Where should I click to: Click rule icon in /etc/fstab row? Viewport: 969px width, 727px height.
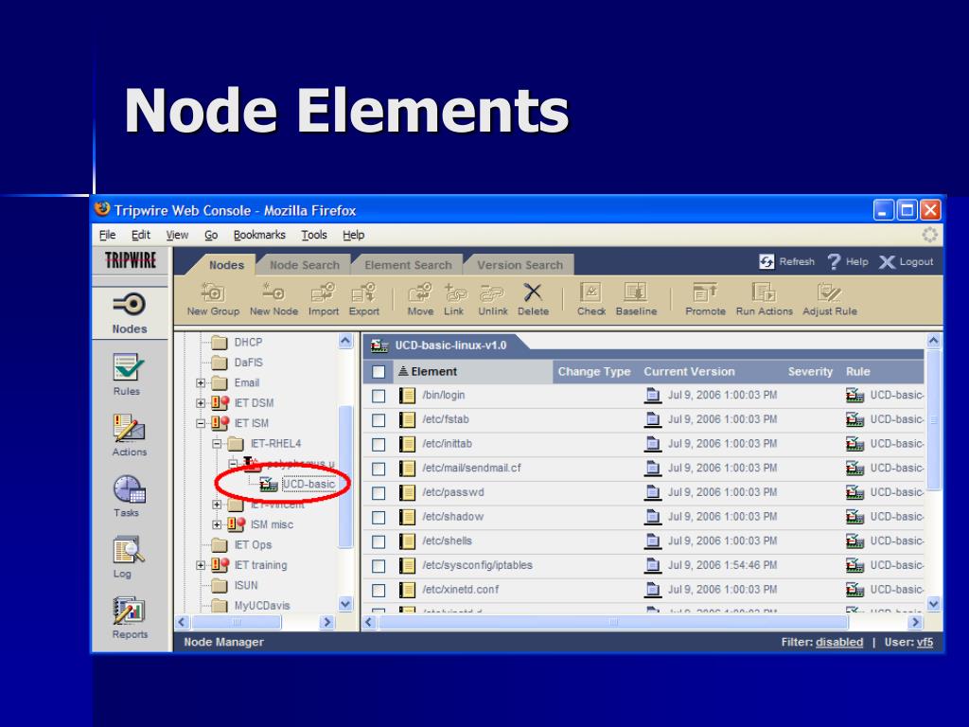pos(854,419)
